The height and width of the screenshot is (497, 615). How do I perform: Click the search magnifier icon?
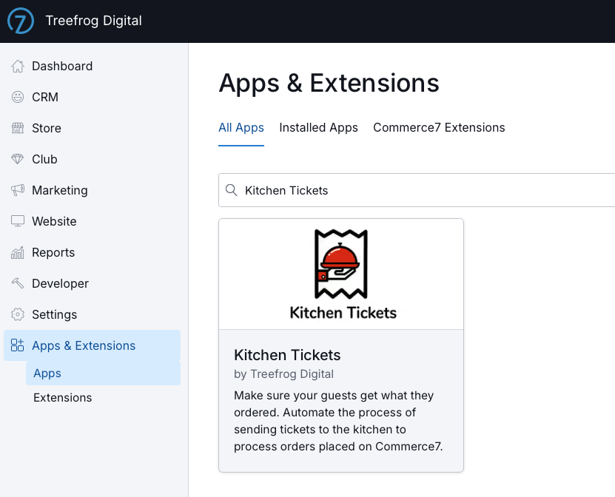click(232, 190)
